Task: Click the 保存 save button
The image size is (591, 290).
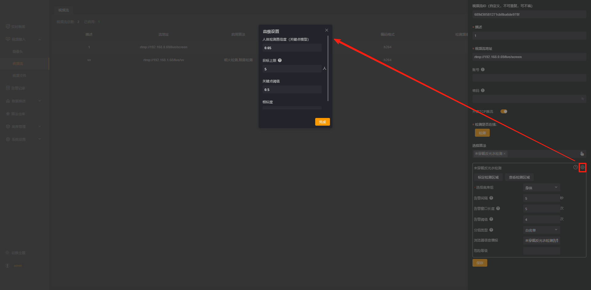Action: (x=480, y=263)
